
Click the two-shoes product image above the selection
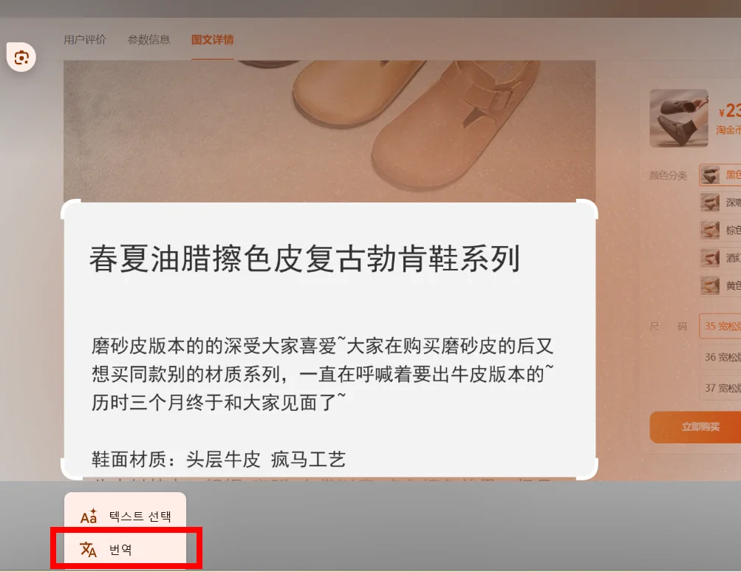pos(329,130)
